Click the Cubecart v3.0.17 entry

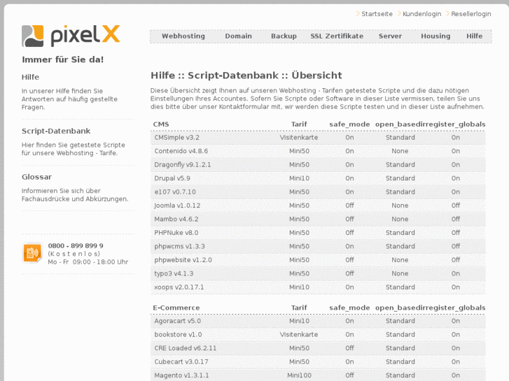tap(181, 362)
